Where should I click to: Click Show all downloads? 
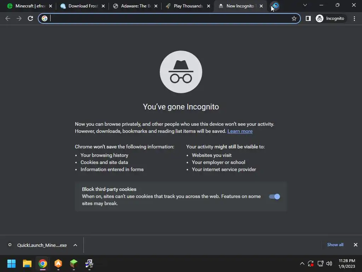click(335, 245)
